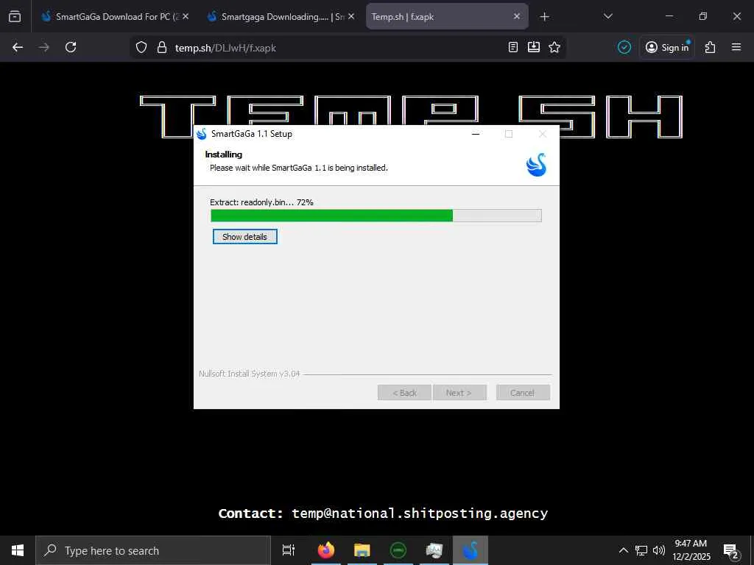Go back to previous page
This screenshot has width=754, height=565.
click(18, 47)
